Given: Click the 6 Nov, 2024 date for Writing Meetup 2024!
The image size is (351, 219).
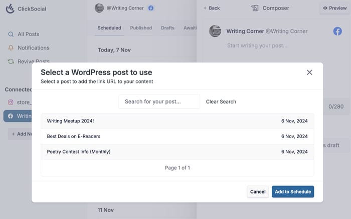Looking at the screenshot, I should [x=294, y=121].
